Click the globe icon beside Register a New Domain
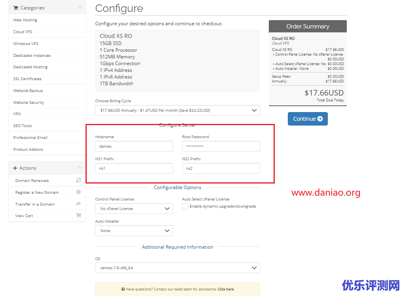 click(x=78, y=192)
